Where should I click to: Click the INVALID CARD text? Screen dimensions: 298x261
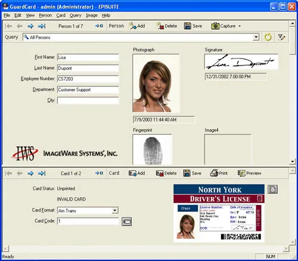[72, 199]
